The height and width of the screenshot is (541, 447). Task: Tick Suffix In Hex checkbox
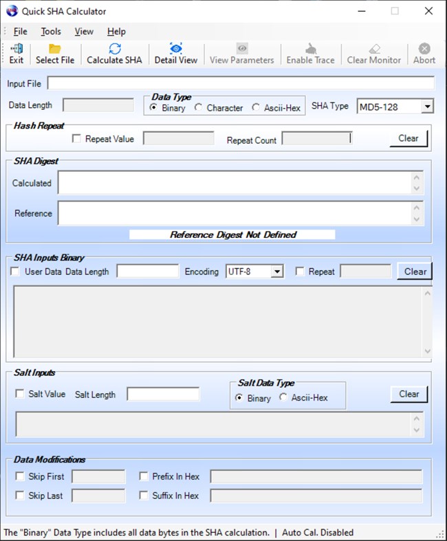[143, 496]
